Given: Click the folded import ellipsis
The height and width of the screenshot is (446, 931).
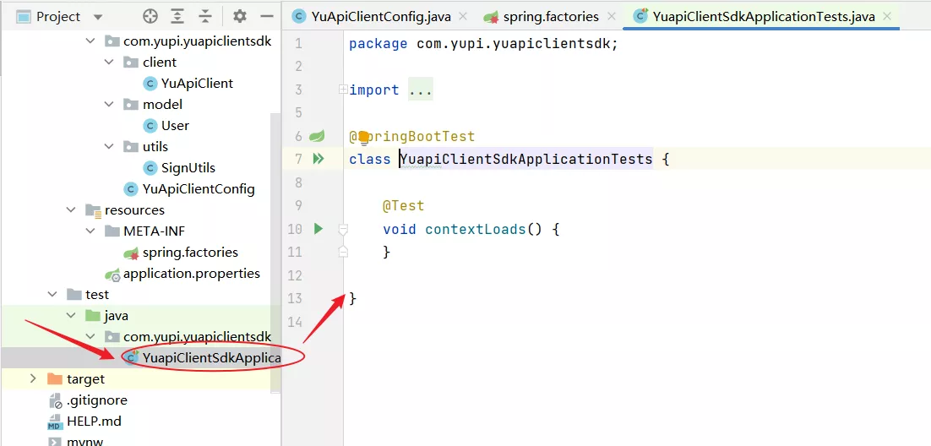Looking at the screenshot, I should pyautogui.click(x=421, y=90).
